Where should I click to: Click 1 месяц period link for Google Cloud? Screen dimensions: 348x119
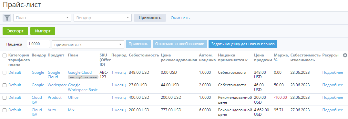tap(118, 72)
